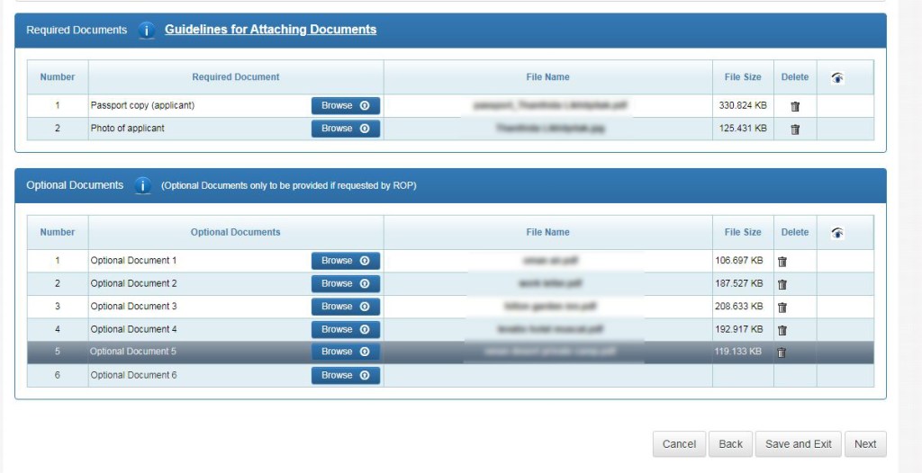Click the info icon beside Required Documents

click(x=147, y=30)
